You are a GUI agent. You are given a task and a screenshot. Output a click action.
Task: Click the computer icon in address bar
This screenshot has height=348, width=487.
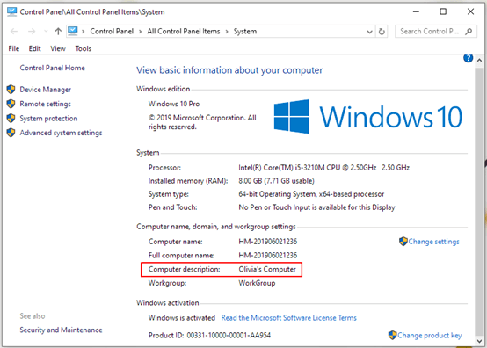tap(73, 31)
